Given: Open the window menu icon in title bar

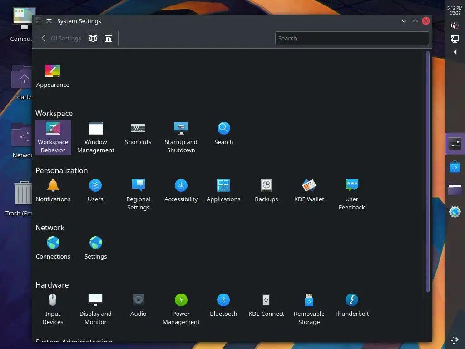Looking at the screenshot, I should click(x=38, y=21).
